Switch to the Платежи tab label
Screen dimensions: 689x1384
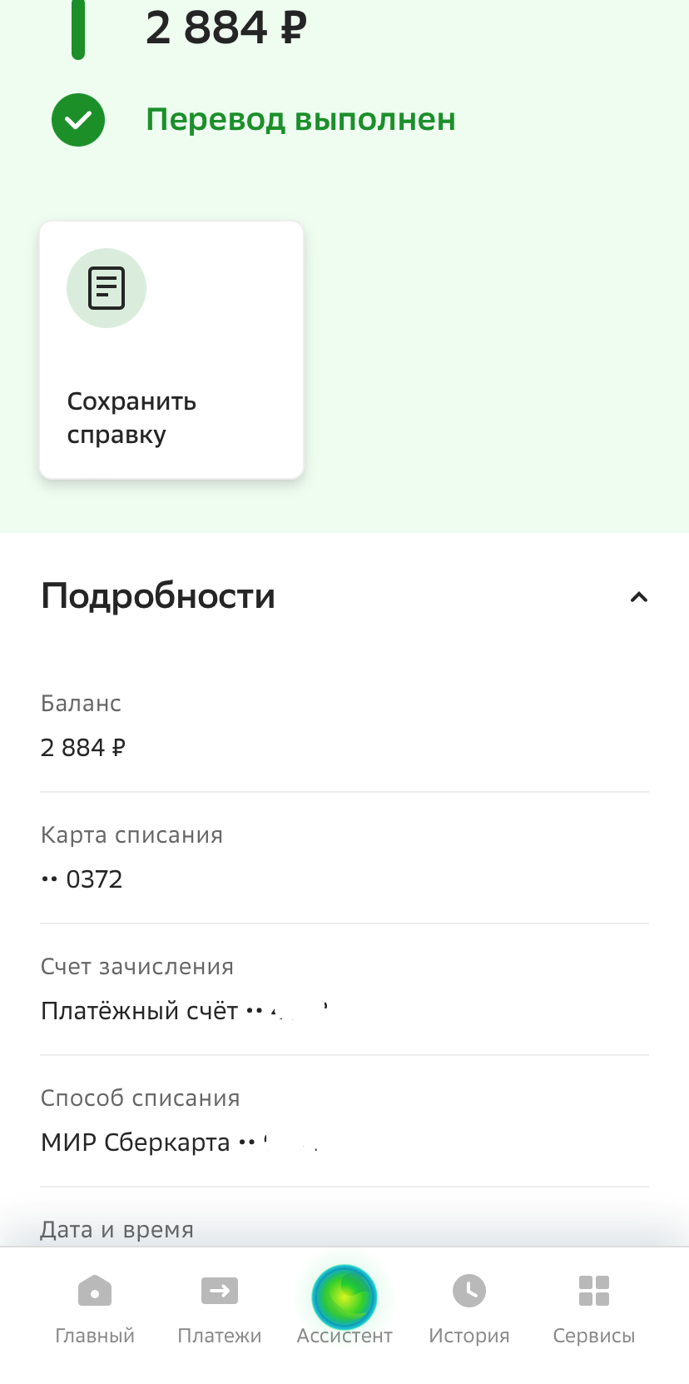click(220, 1336)
